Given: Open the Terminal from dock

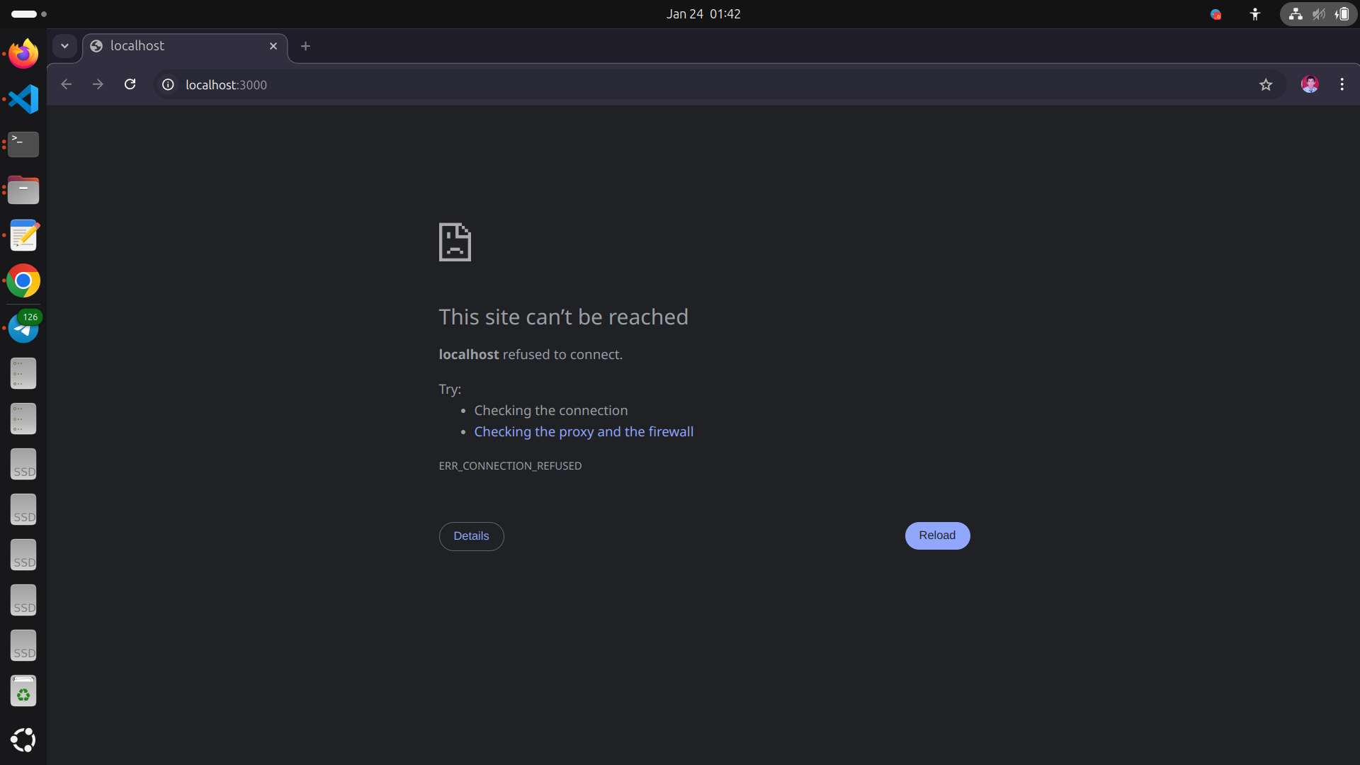Looking at the screenshot, I should coord(23,144).
